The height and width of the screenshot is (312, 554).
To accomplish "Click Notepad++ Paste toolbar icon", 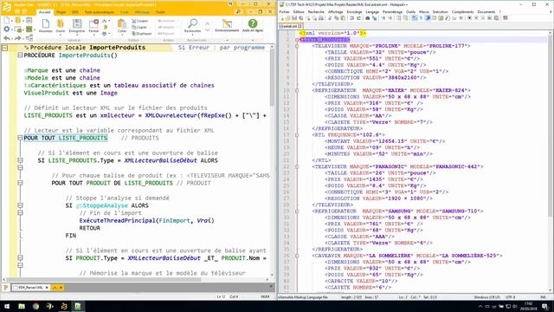I will 343,17.
